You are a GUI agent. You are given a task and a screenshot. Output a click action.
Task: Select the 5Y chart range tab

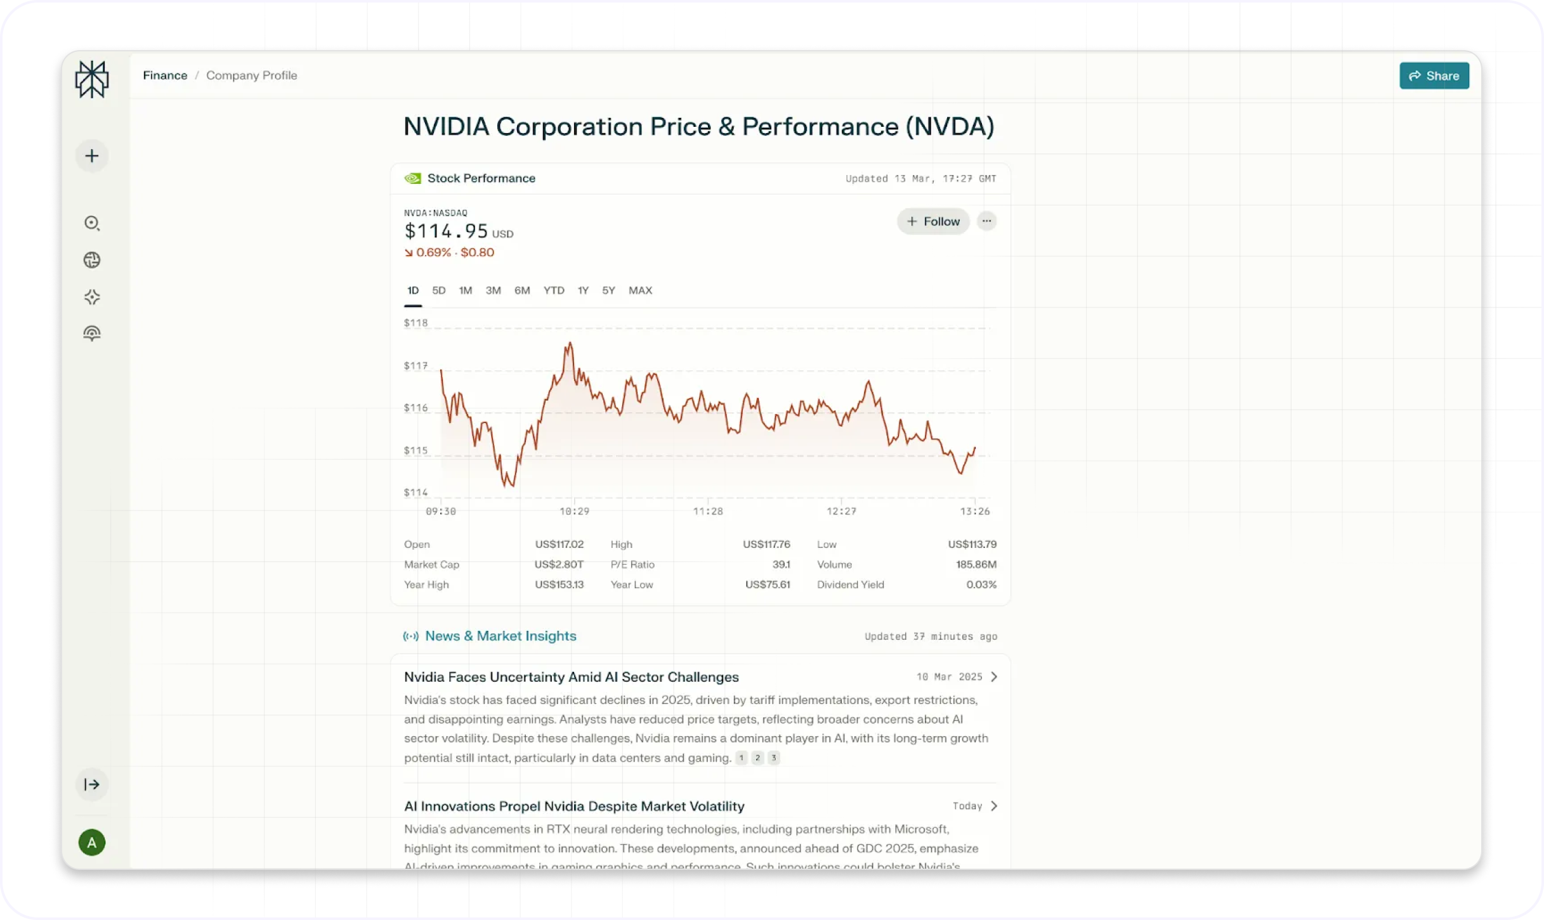click(x=608, y=290)
